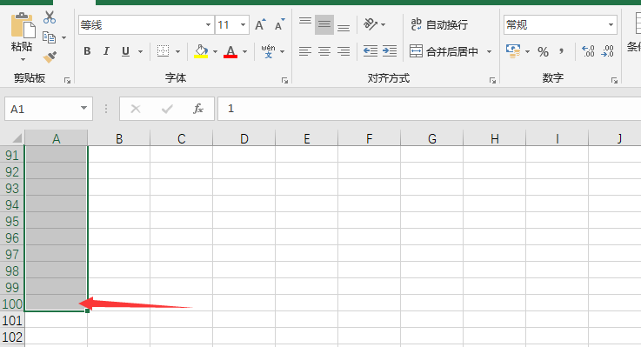The height and width of the screenshot is (347, 641).
Task: Apply percent style
Action: point(543,51)
